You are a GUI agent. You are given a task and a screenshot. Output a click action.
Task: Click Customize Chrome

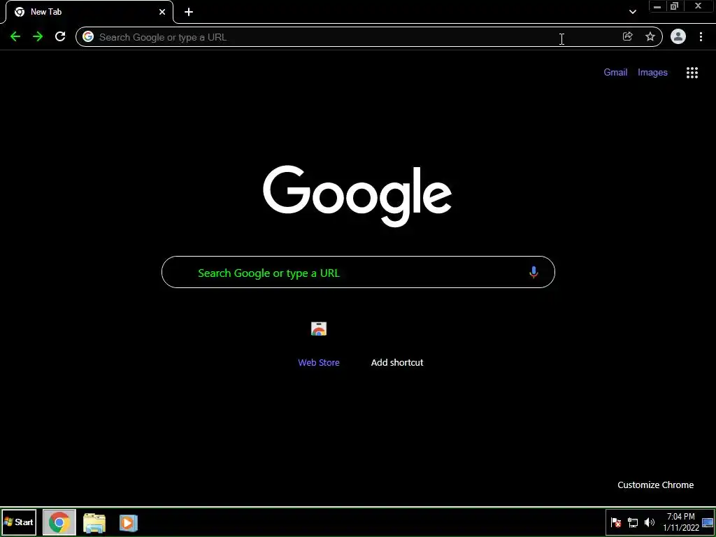click(x=655, y=485)
